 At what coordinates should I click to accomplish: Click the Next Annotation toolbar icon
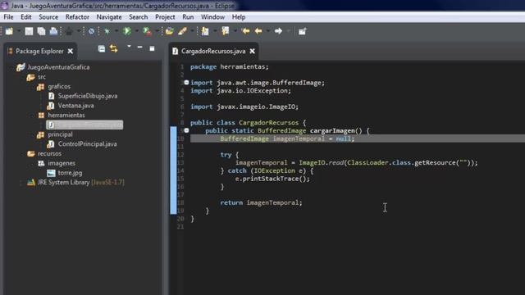[205, 31]
